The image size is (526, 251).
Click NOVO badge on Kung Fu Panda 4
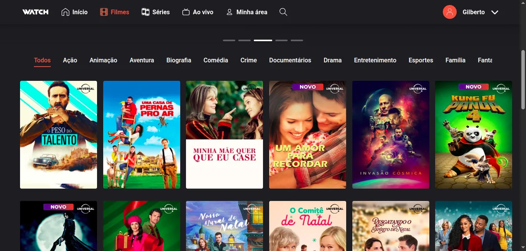474,87
